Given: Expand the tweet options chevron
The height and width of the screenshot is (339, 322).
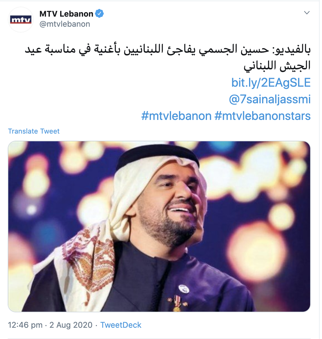Looking at the screenshot, I should pyautogui.click(x=307, y=13).
